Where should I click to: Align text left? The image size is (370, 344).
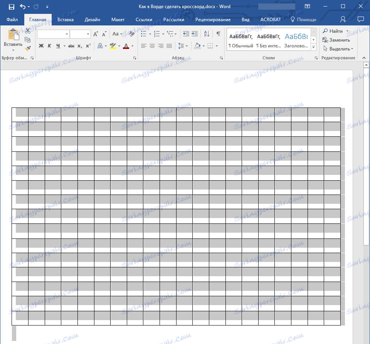coord(143,46)
